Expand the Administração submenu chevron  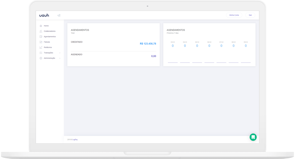60,58
